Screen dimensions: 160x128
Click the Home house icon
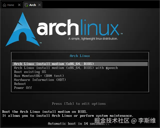point(4,5)
